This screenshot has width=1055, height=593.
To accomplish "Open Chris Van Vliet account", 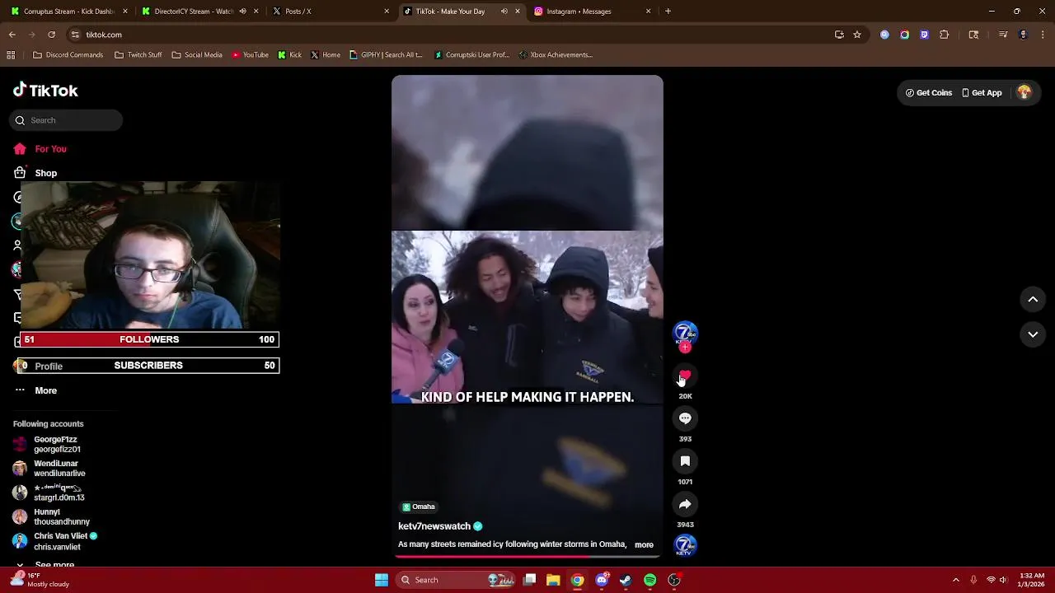I will coord(55,541).
